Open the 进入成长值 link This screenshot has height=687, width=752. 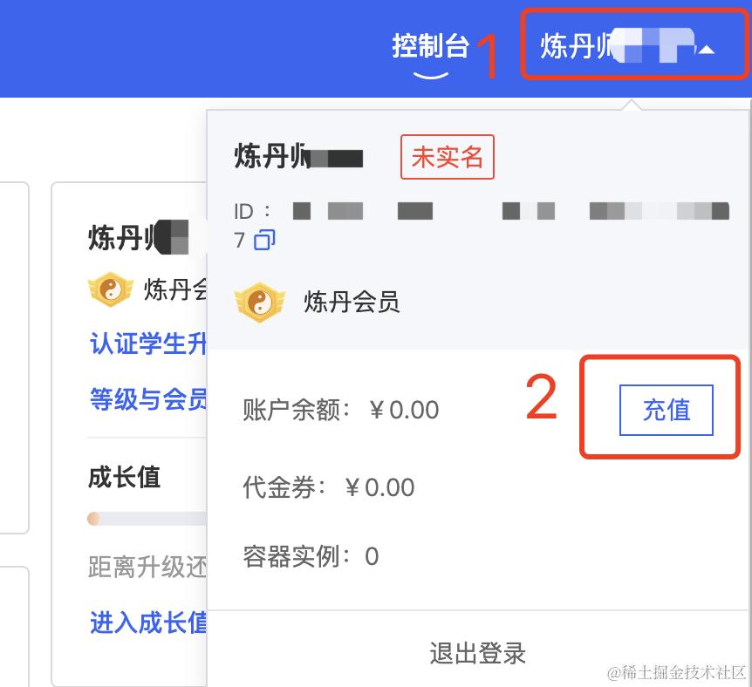coord(148,622)
